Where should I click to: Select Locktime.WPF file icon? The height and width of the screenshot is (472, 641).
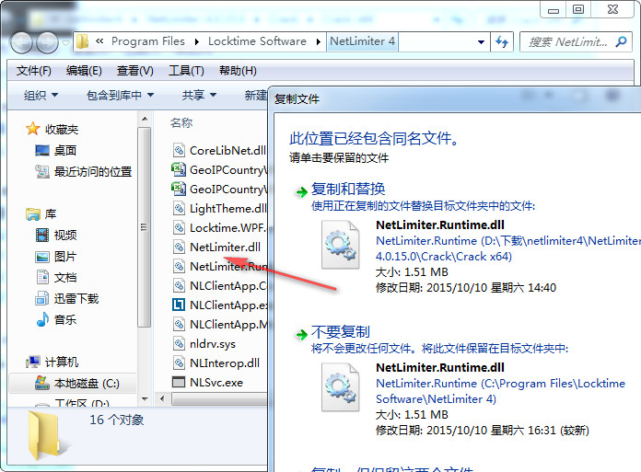179,228
